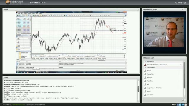Click the Panteon logo in the header
189x106 pixels.
point(14,2)
